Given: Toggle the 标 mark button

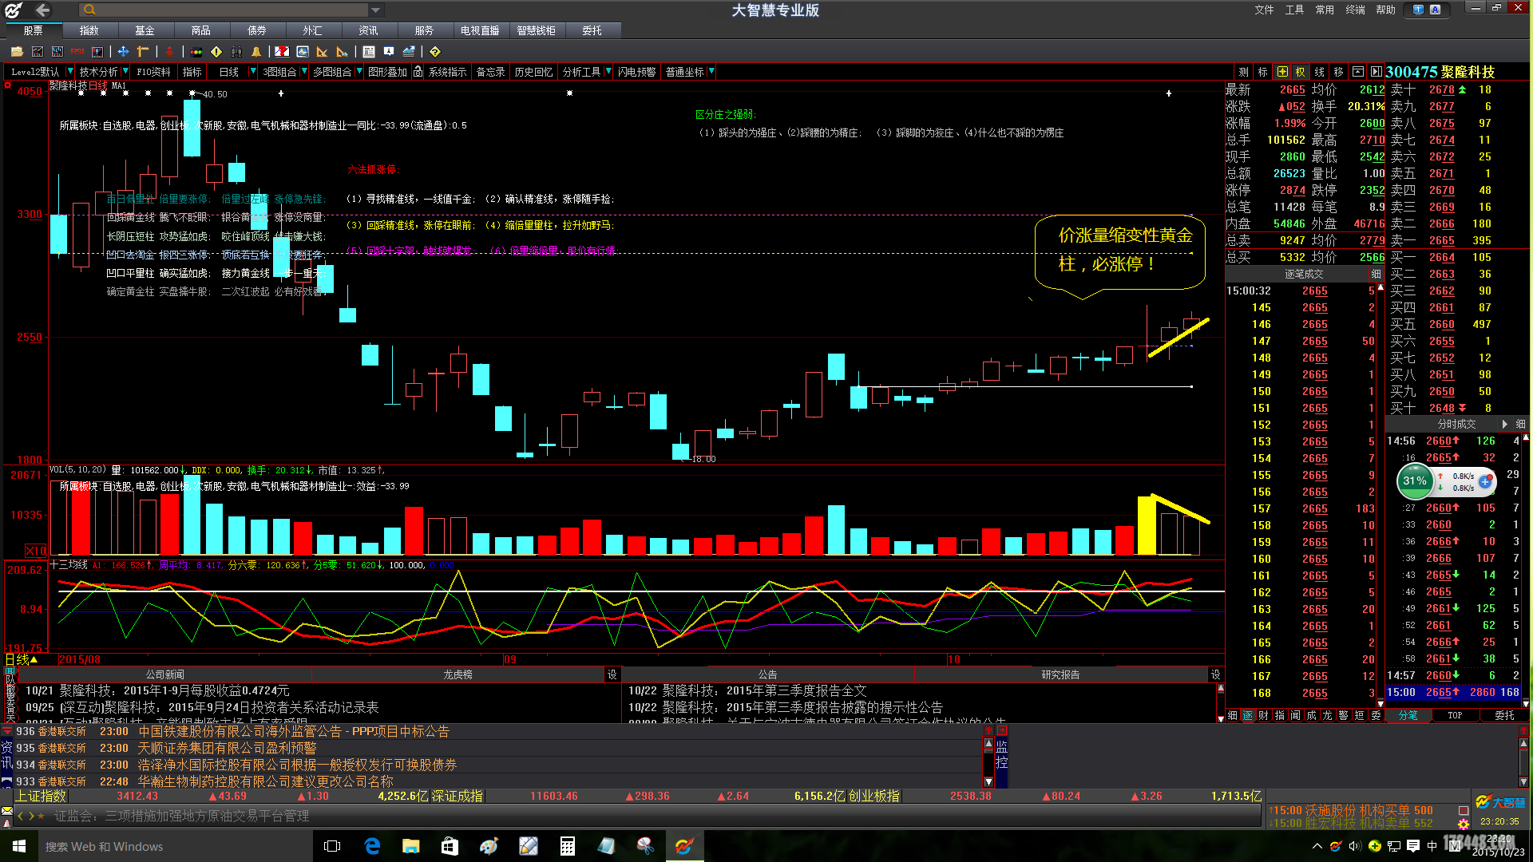Looking at the screenshot, I should pos(1263,72).
